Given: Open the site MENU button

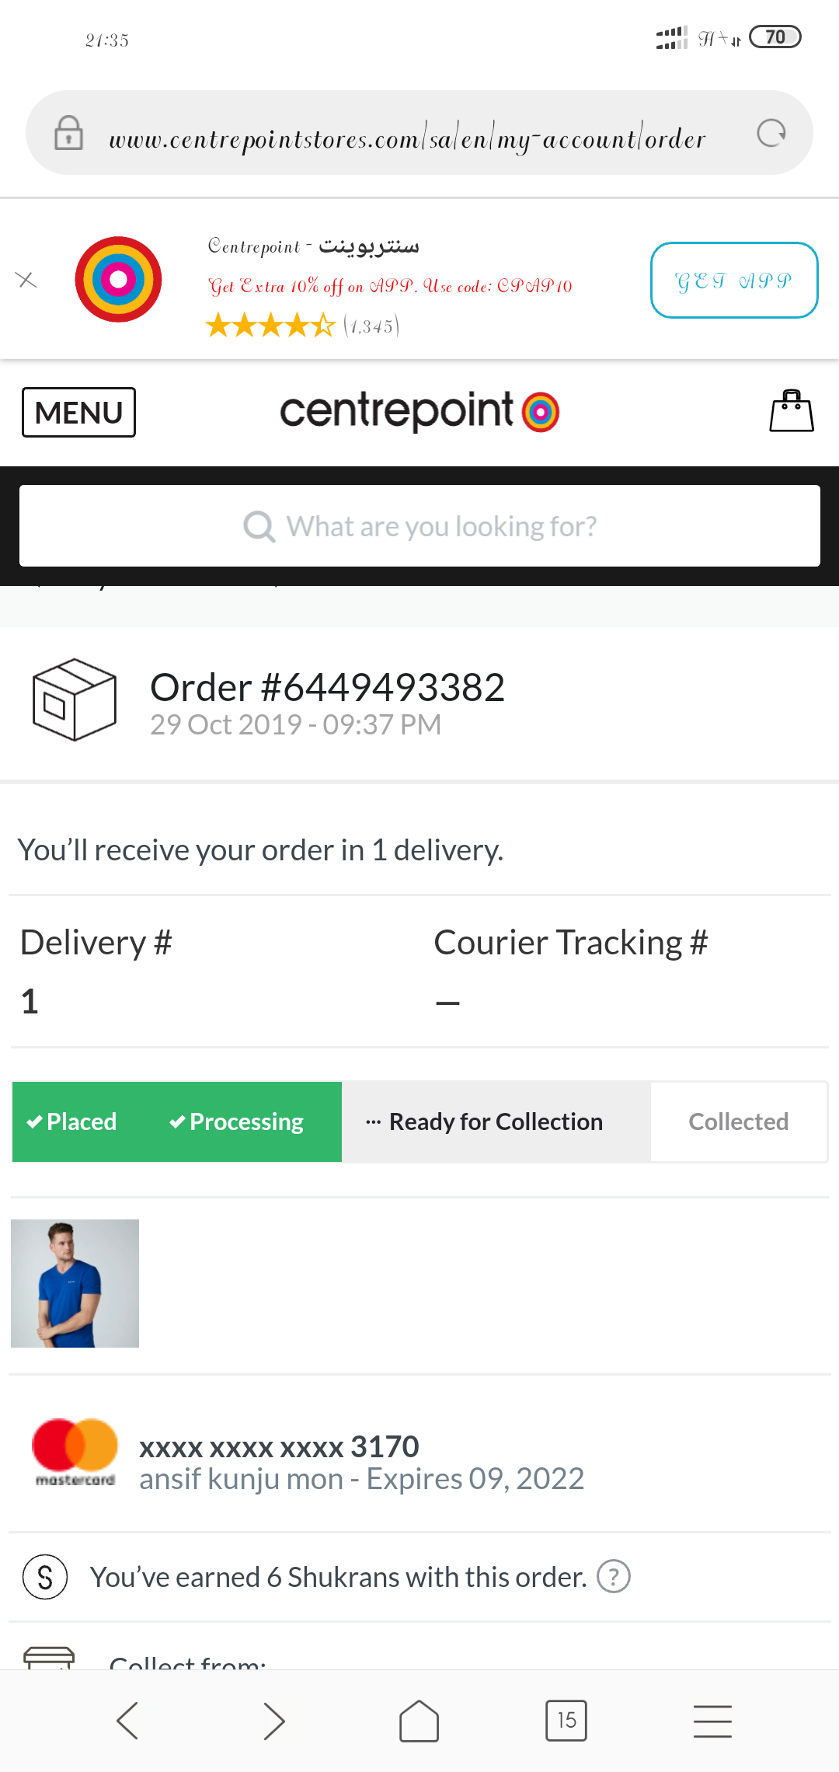Looking at the screenshot, I should pos(78,412).
